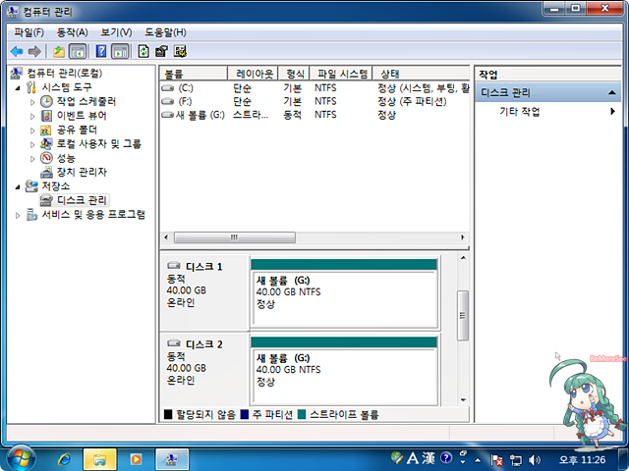Click the 볼륨 column header

(x=194, y=74)
